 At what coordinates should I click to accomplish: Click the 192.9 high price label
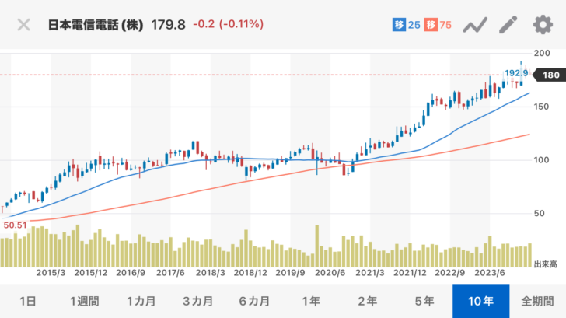517,73
